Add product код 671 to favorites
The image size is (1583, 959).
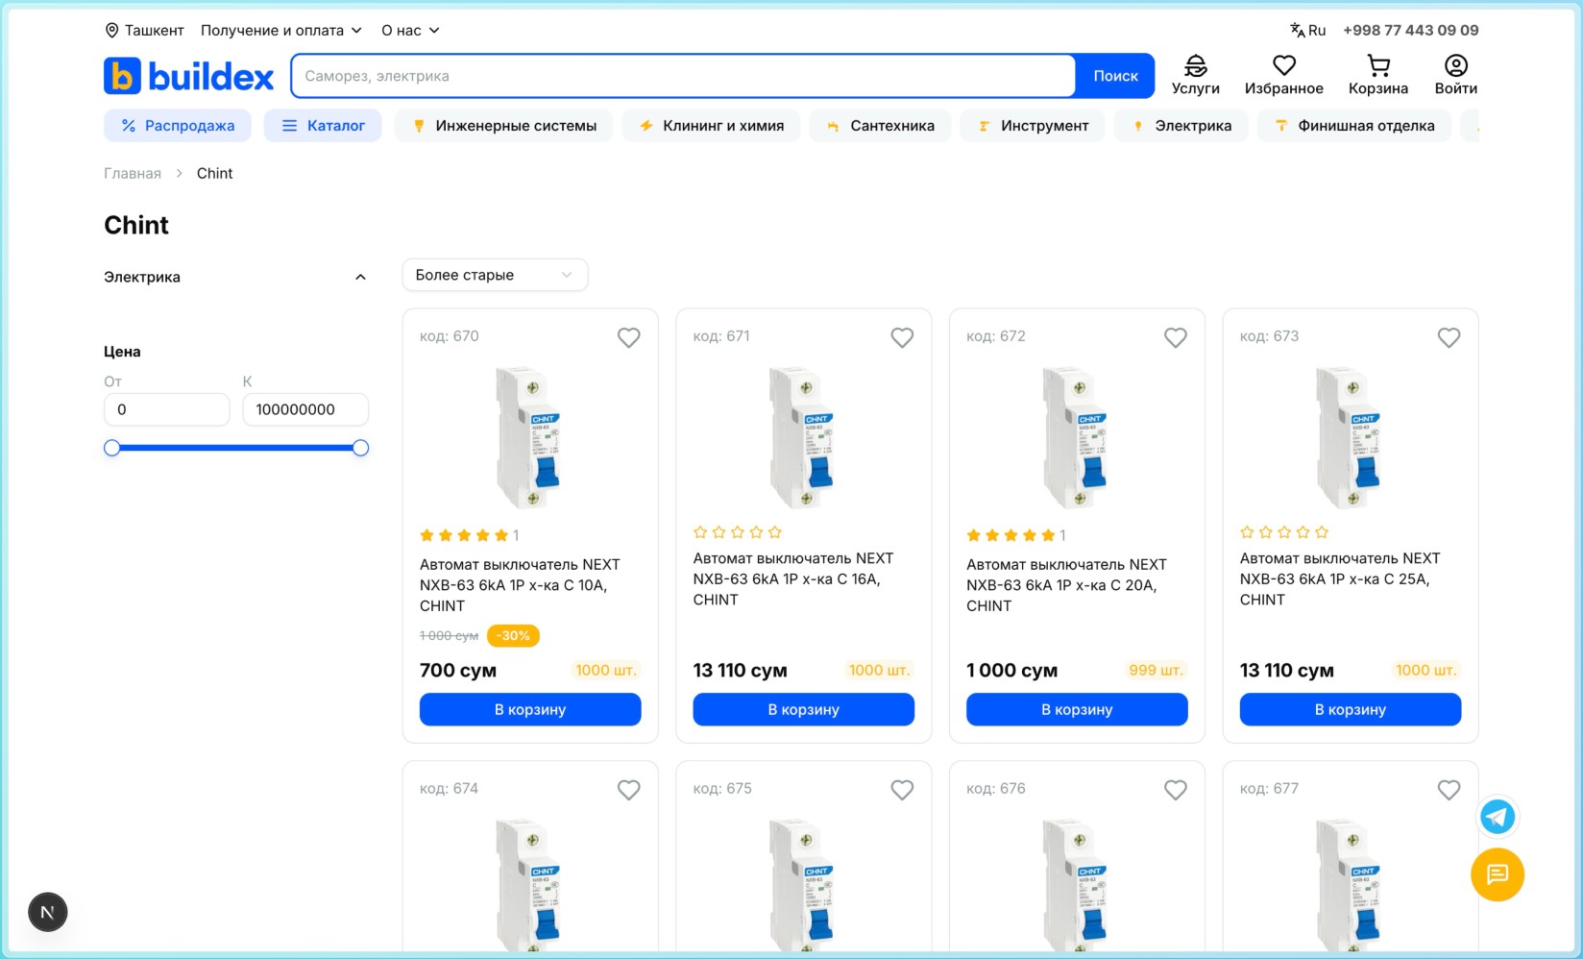(902, 337)
